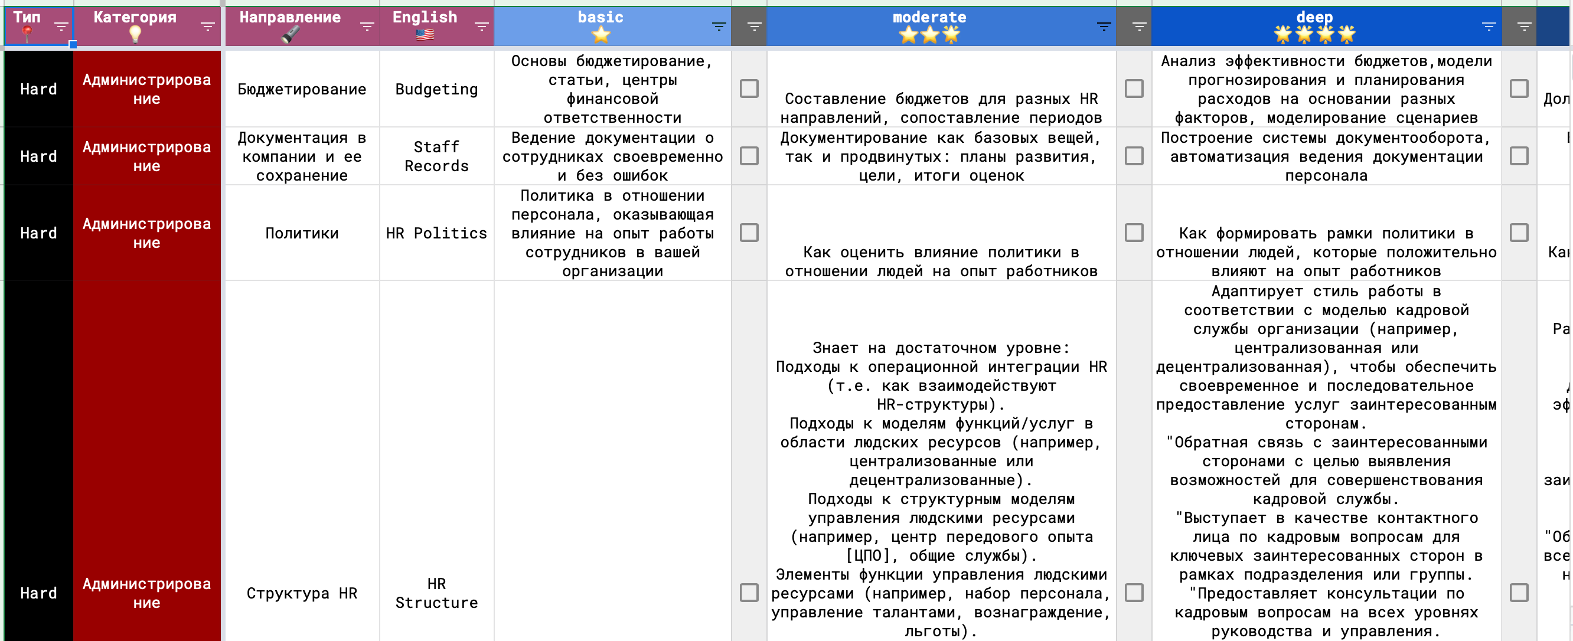Select cell starting Основы бюджетирование
This screenshot has height=641, width=1573.
(612, 89)
